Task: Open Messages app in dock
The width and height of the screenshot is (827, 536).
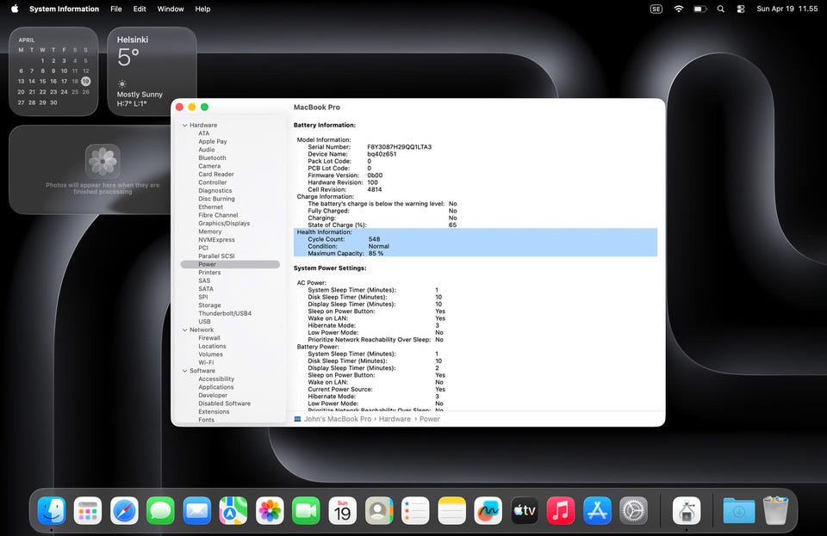Action: 160,510
